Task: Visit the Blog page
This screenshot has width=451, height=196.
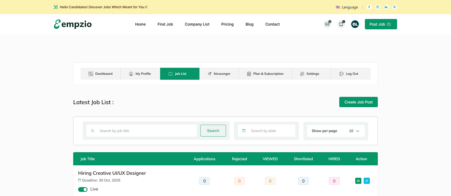Action: [x=249, y=24]
